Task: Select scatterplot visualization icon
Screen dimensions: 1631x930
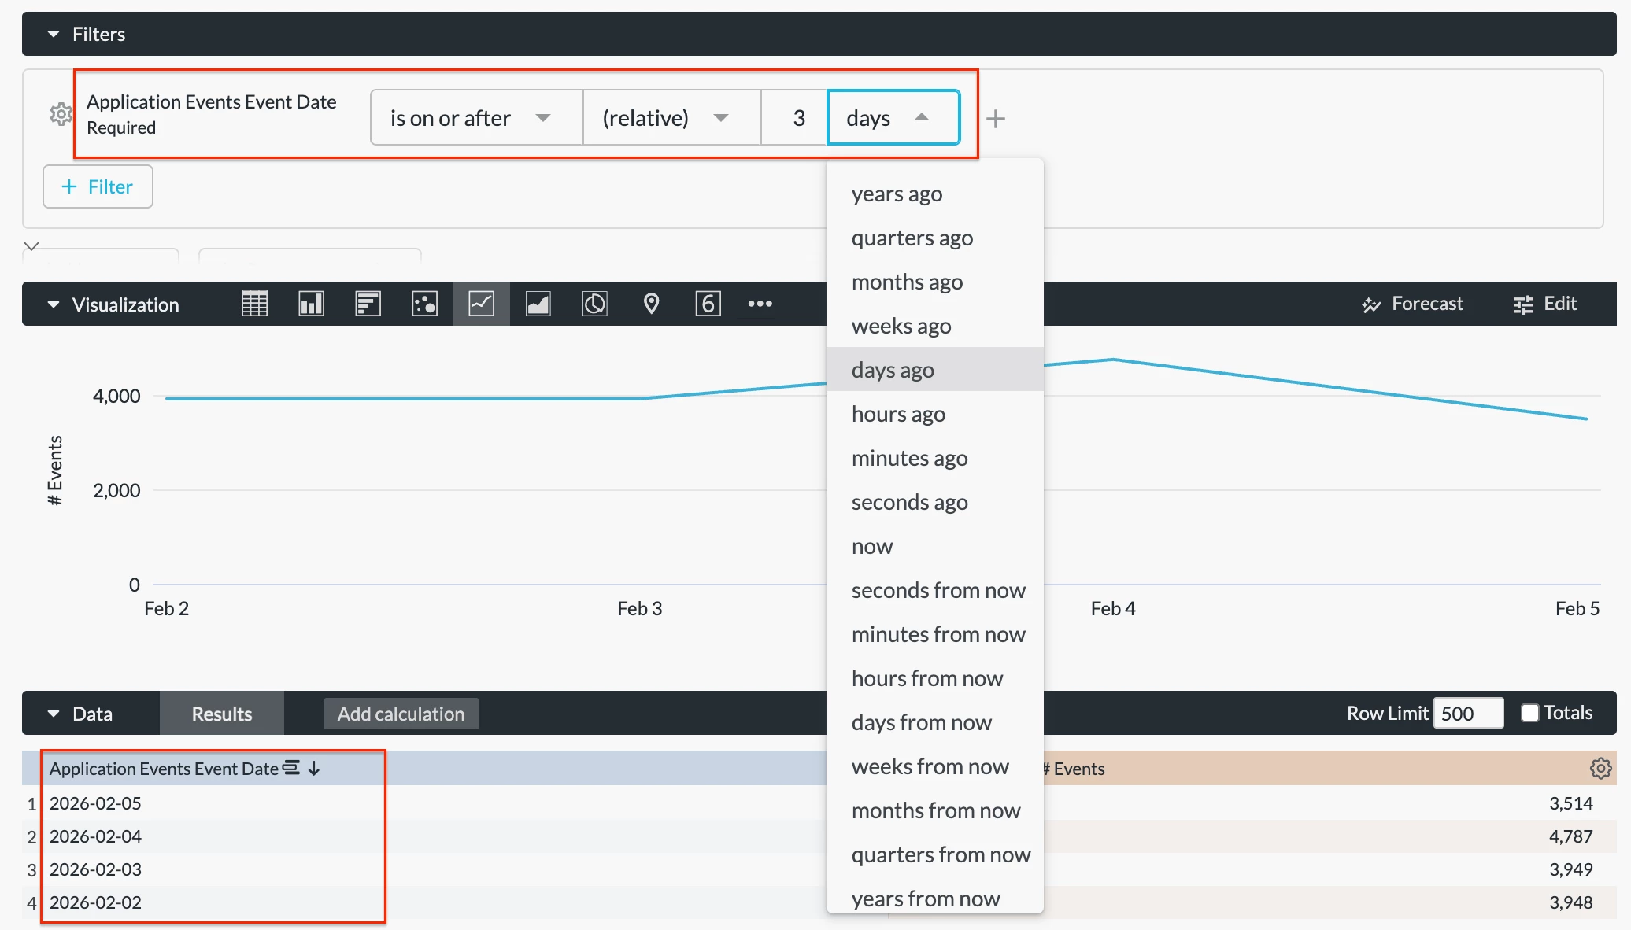Action: 424,304
